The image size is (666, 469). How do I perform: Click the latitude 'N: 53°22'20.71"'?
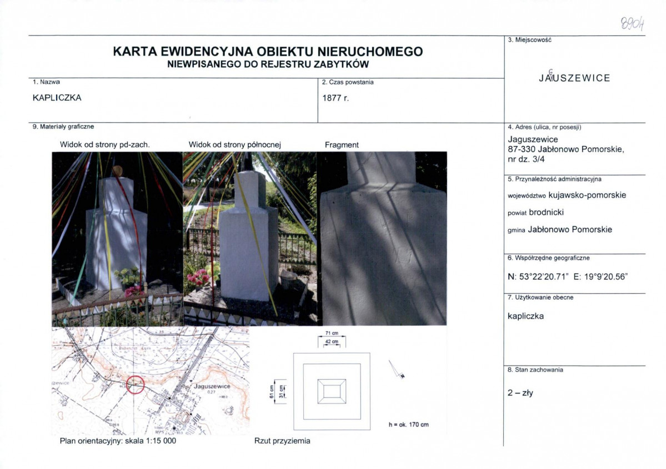[538, 277]
